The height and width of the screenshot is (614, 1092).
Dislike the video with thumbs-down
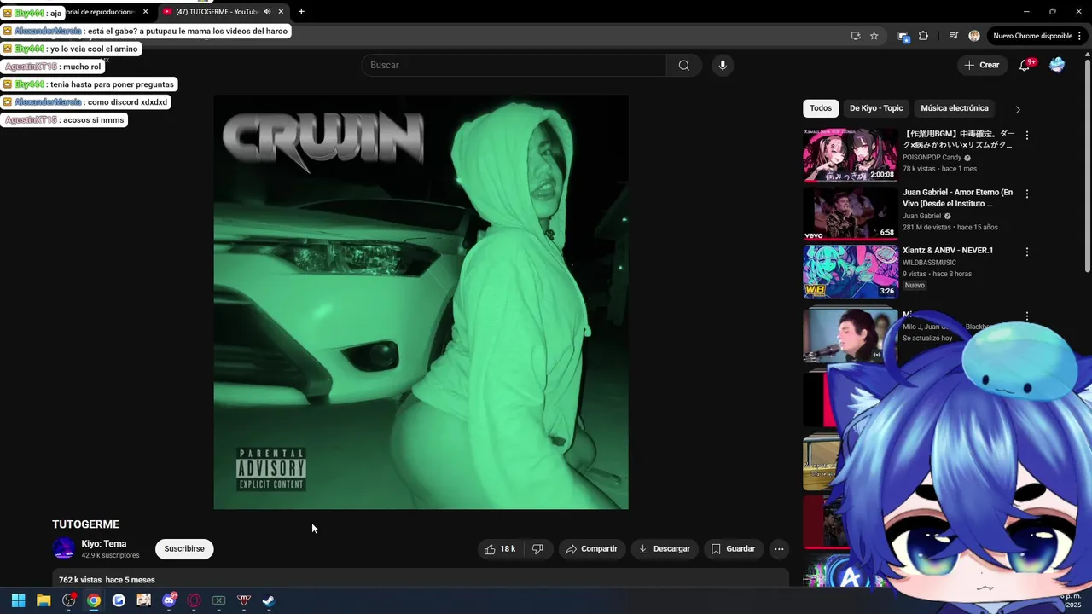coord(537,549)
